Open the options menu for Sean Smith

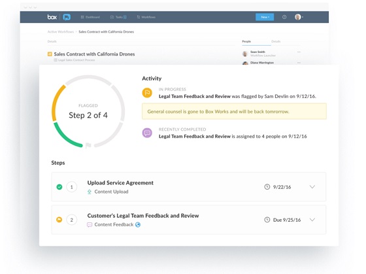coord(299,52)
